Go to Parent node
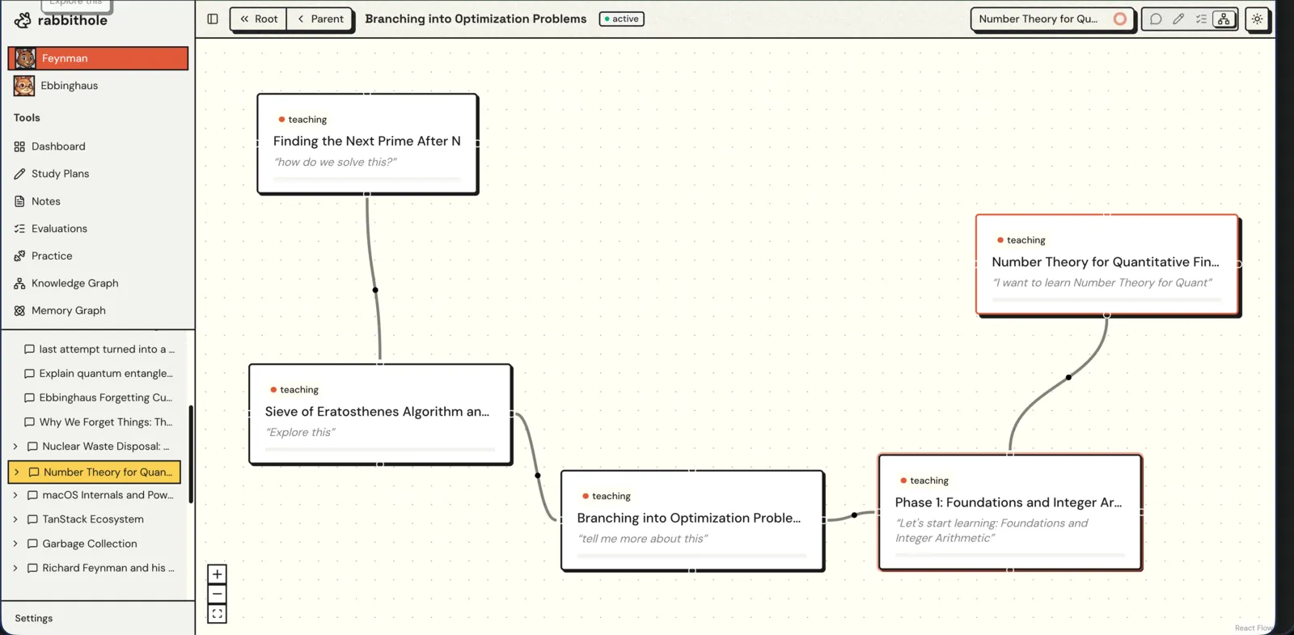 pos(320,19)
